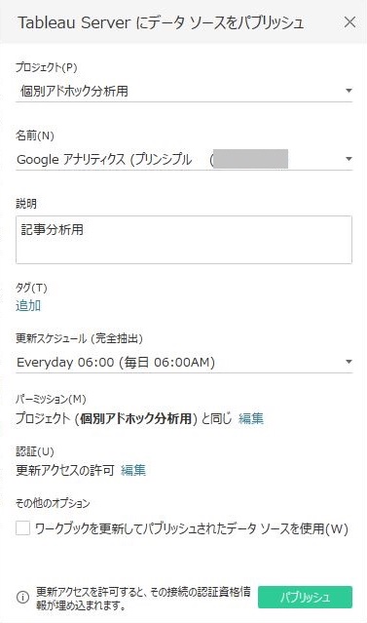Open the 更新スケジュール dropdown arrow

click(349, 362)
